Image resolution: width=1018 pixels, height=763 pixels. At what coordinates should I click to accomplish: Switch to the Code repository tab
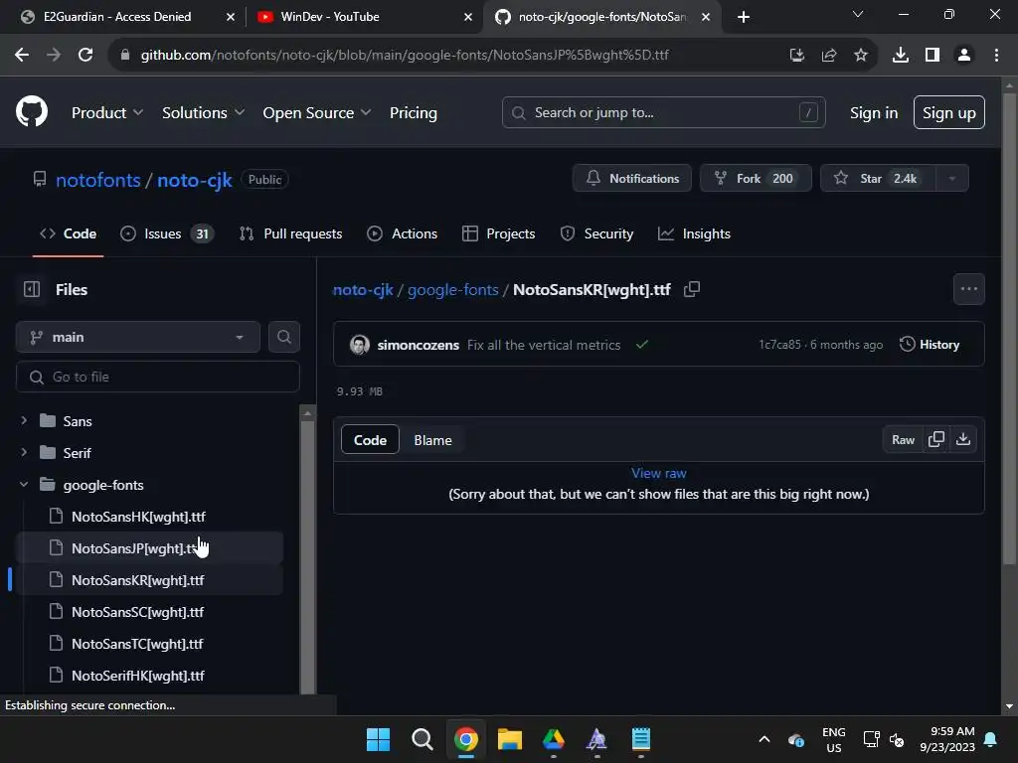click(x=69, y=233)
